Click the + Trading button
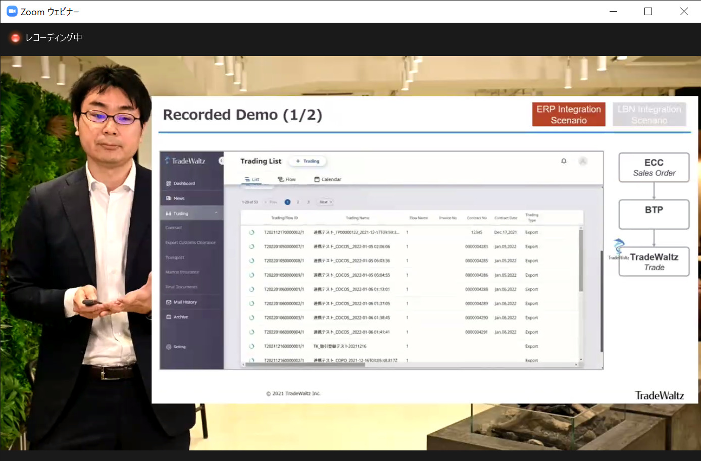This screenshot has height=461, width=701. (308, 161)
